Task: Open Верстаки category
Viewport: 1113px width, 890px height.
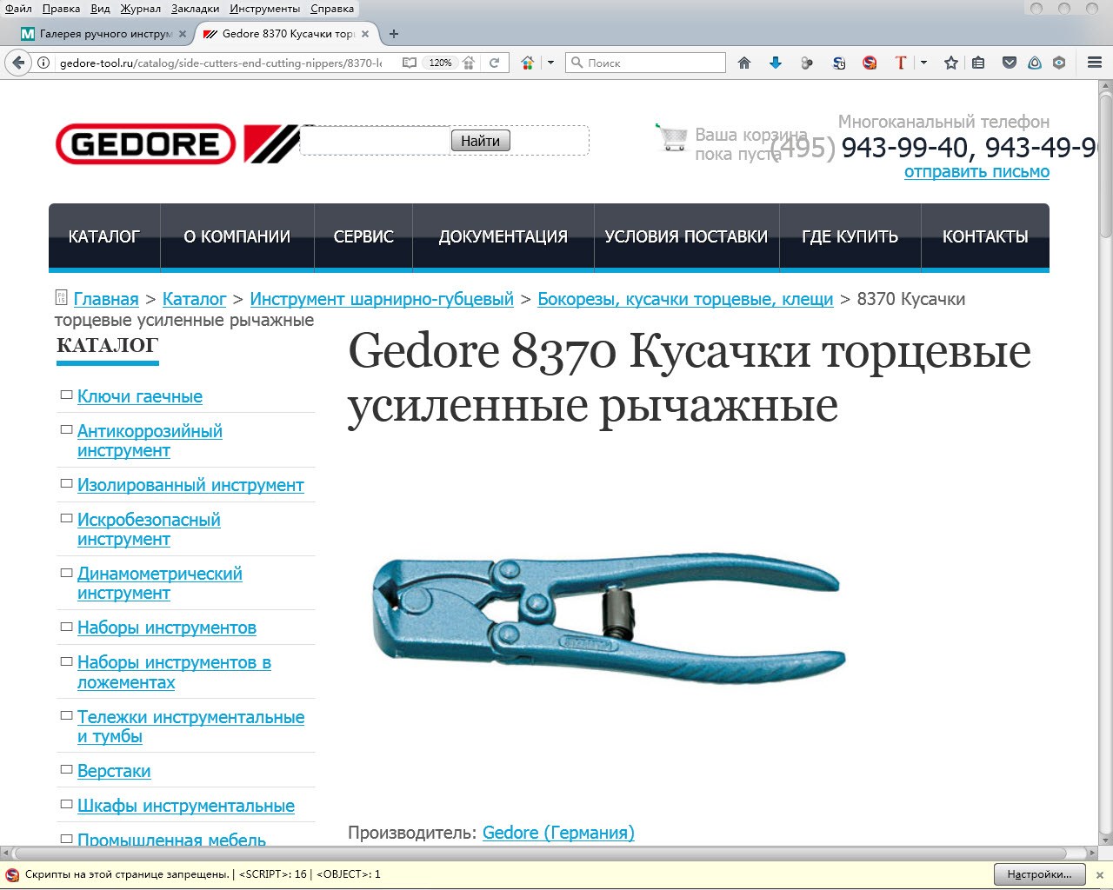Action: (x=114, y=771)
